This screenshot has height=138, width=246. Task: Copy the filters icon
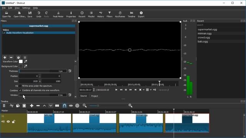click(x=18, y=58)
